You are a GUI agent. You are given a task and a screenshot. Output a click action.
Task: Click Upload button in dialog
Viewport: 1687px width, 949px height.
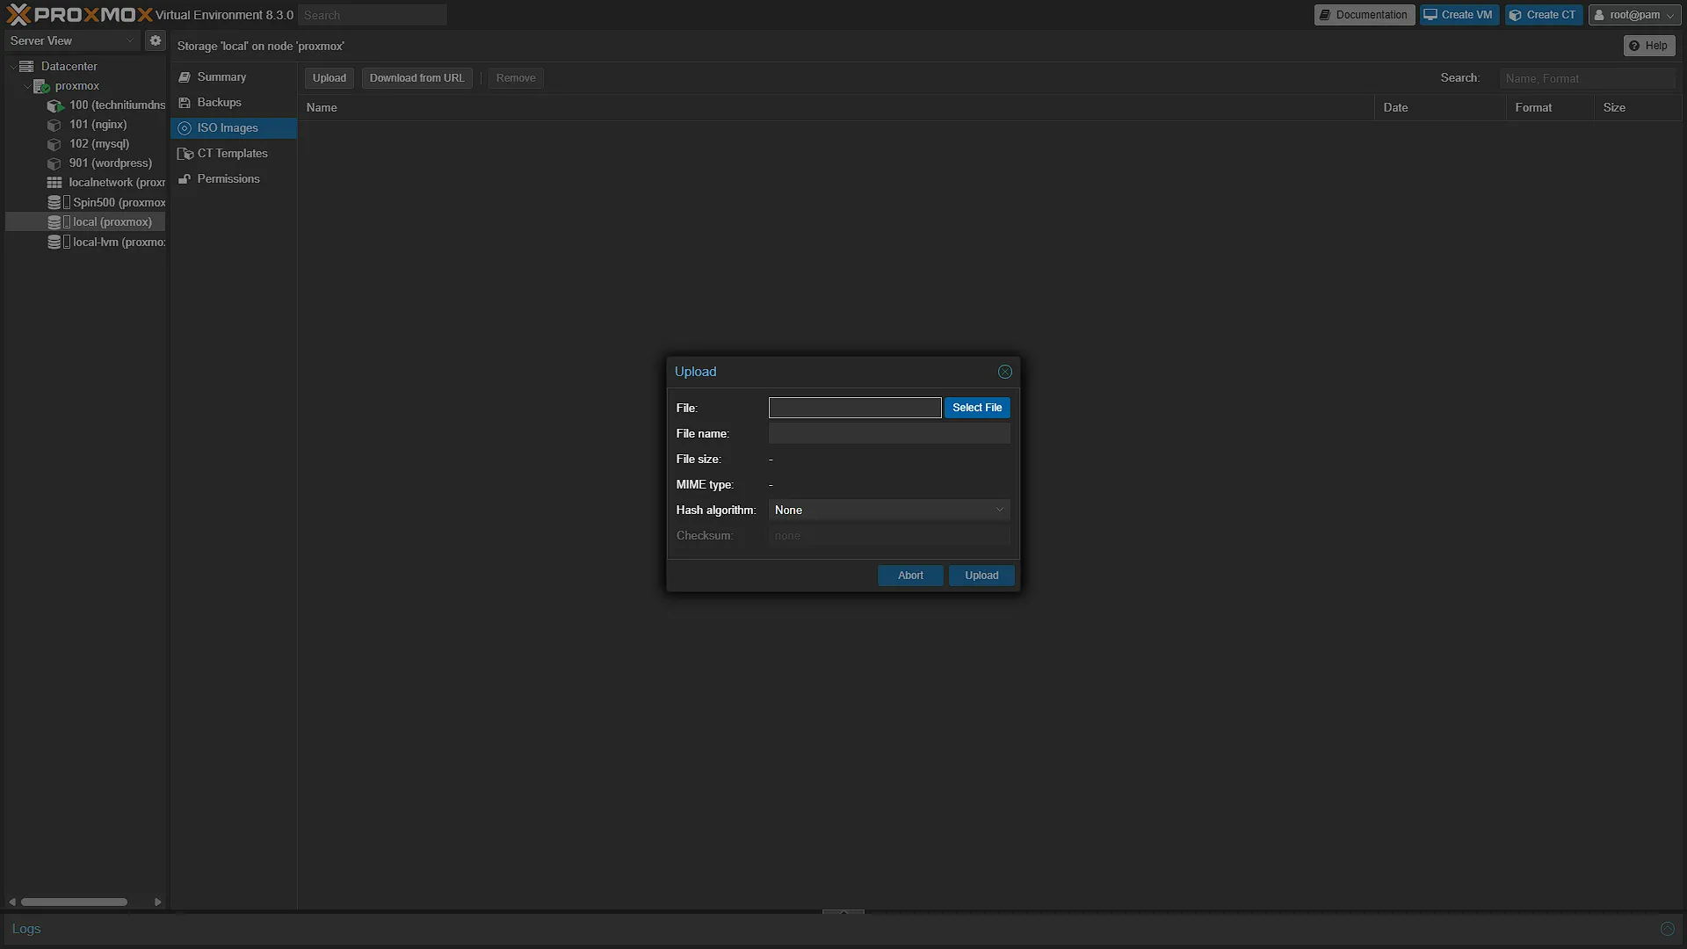click(981, 576)
